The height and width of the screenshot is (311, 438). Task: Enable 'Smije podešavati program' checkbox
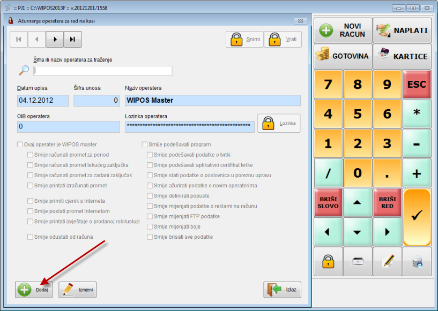(145, 145)
